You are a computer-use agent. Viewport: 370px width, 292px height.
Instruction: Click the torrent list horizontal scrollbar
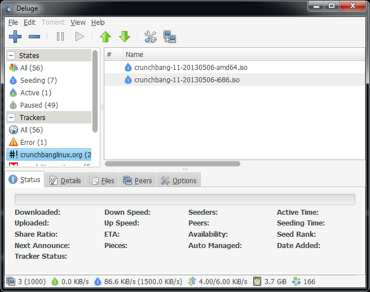pyautogui.click(x=173, y=163)
